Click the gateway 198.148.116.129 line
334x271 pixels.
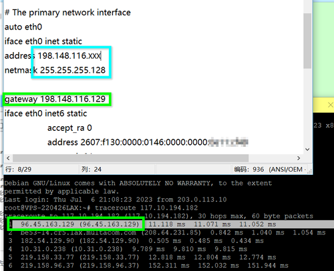click(x=55, y=99)
